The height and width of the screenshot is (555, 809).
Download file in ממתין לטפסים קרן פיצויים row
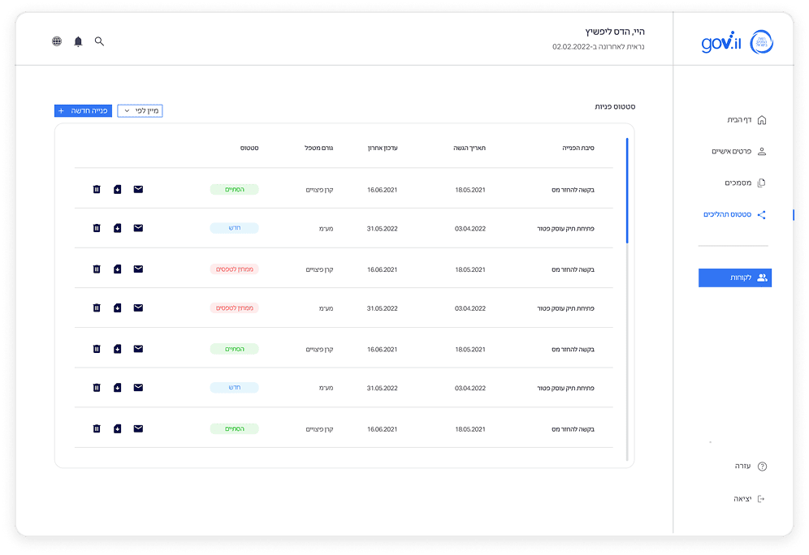tap(118, 269)
